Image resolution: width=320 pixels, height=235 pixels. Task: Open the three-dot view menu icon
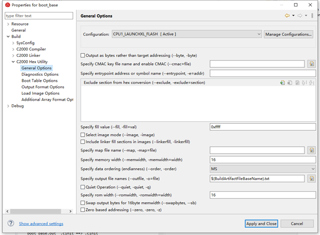[x=312, y=16]
